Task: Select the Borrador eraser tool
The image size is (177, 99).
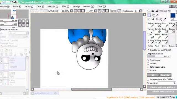Action: click(158, 31)
